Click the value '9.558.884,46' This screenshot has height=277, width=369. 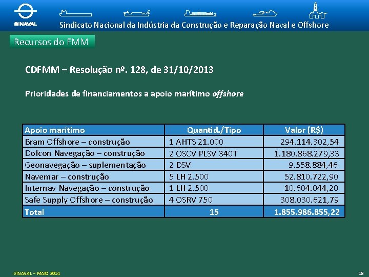tap(313, 165)
